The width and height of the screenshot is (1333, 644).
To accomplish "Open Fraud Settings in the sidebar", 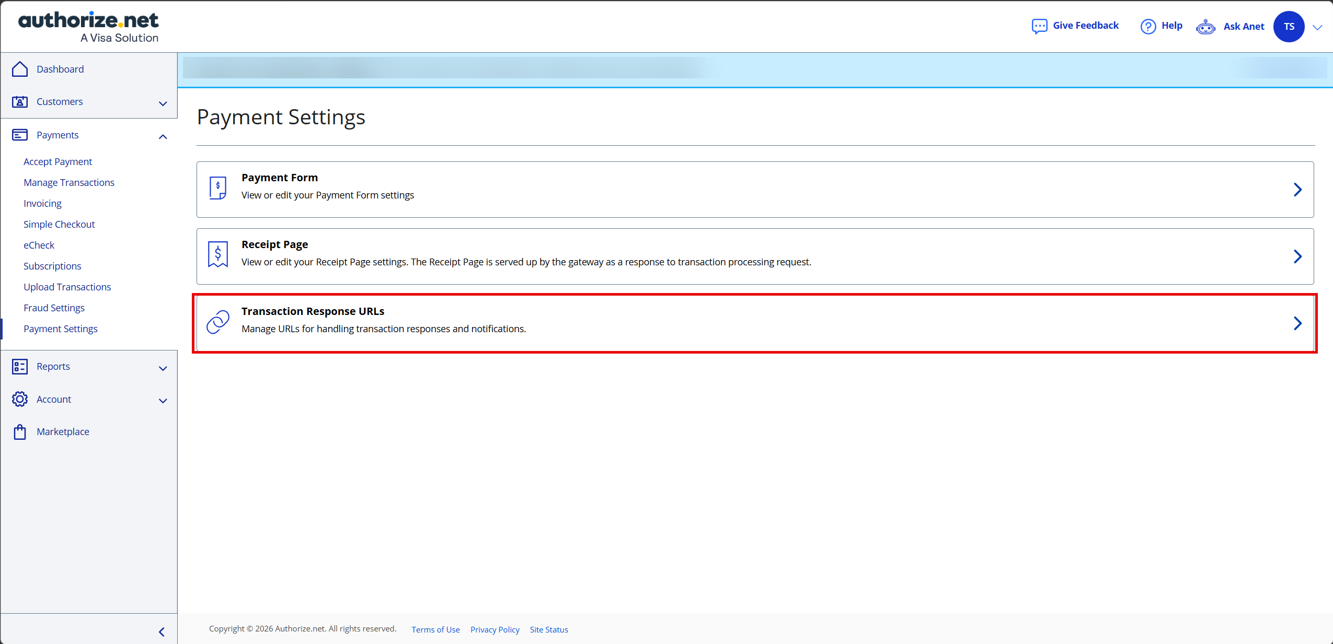I will 54,308.
